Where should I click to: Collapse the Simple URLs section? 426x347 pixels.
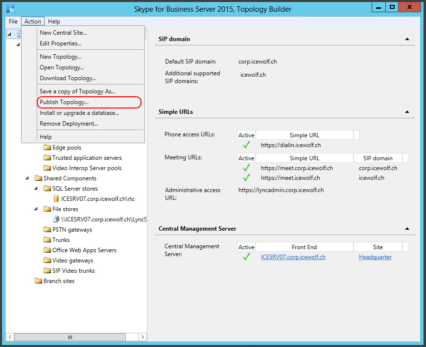[x=407, y=112]
